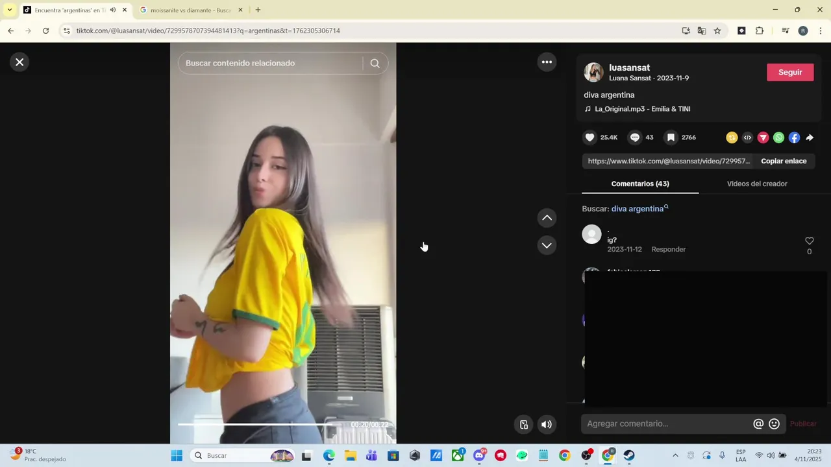
Task: Click the site information icon in address bar
Action: tap(66, 30)
